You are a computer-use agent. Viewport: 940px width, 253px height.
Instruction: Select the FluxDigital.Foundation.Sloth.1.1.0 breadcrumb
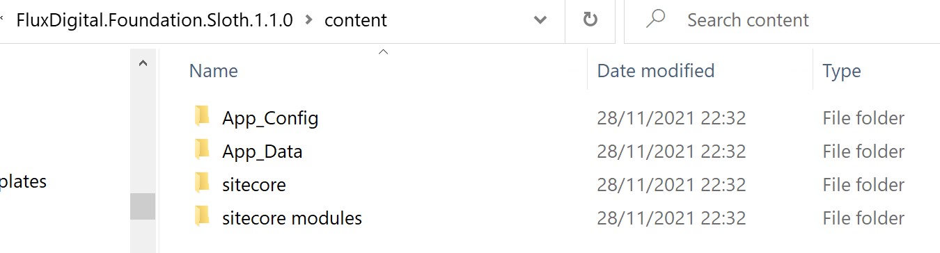click(155, 20)
